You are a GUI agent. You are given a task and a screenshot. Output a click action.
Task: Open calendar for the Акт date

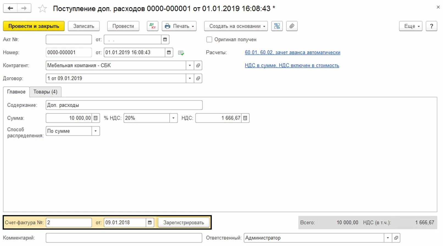[x=165, y=40]
